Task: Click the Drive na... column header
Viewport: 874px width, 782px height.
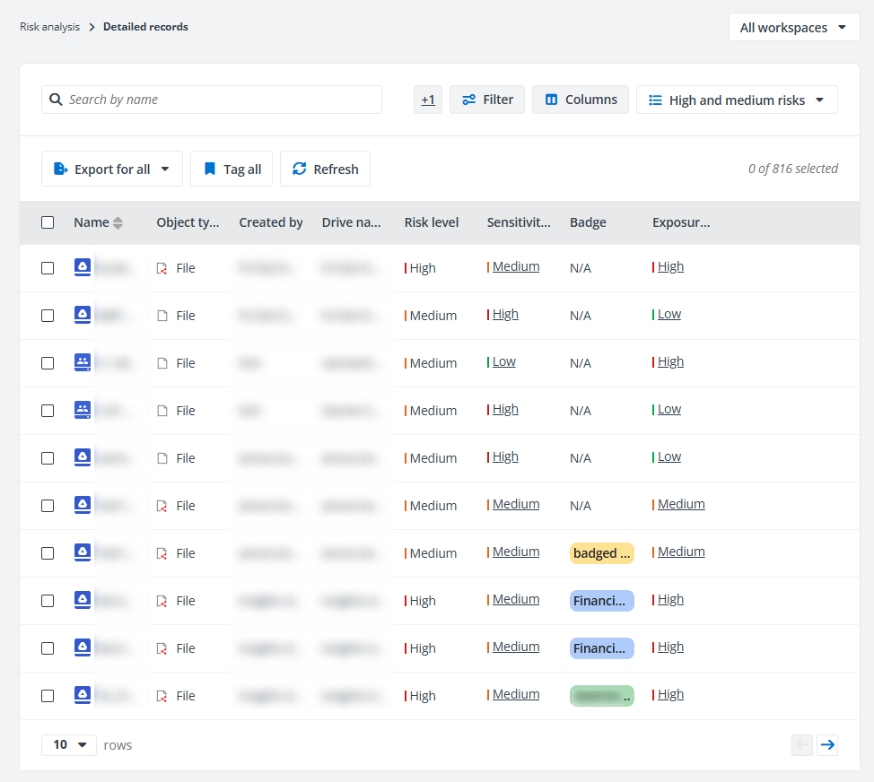Action: point(351,222)
